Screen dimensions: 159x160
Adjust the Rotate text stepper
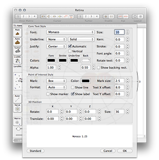[x=128, y=60]
